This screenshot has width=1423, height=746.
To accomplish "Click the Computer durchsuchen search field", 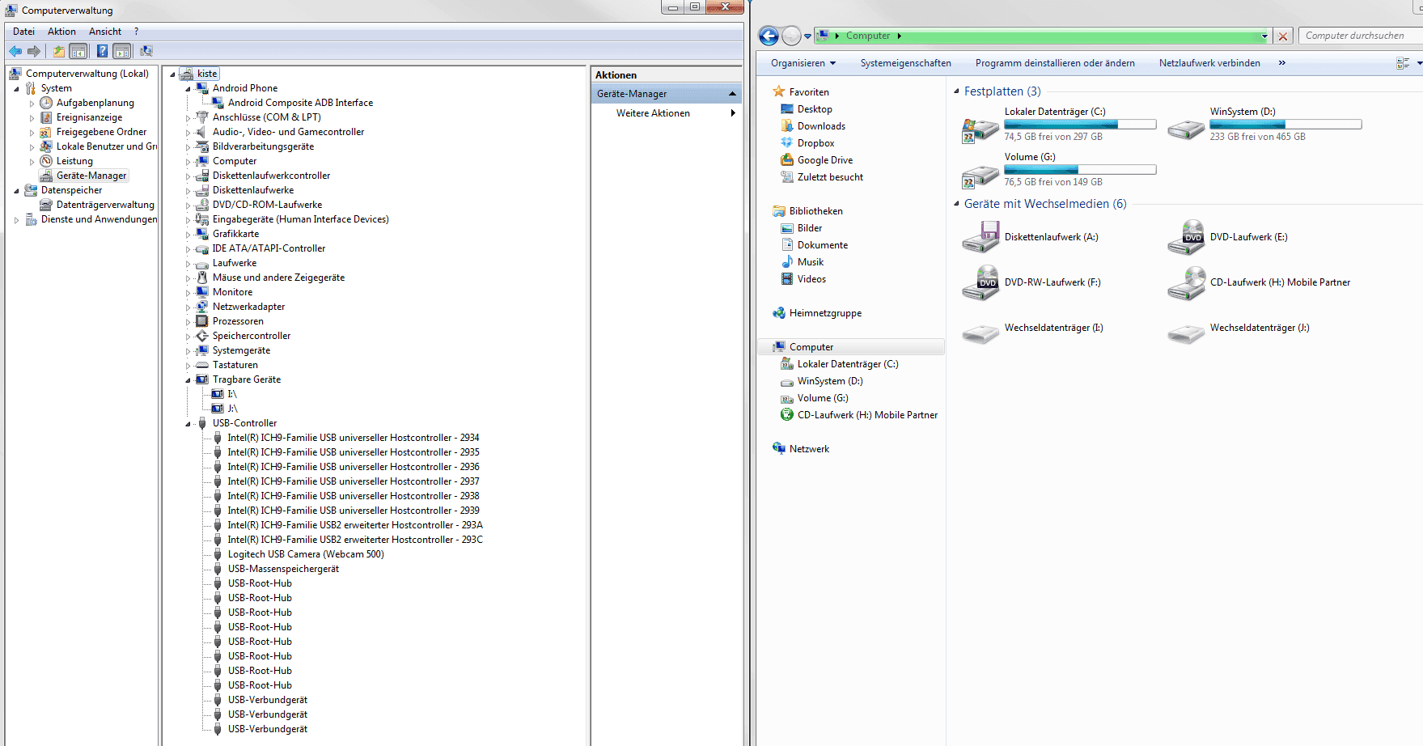I will coord(1361,36).
